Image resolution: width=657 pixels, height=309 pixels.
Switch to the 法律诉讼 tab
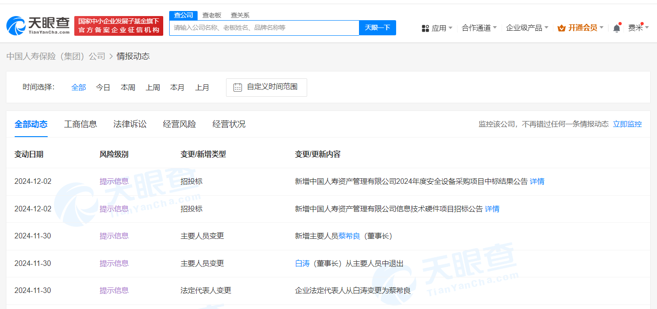tap(130, 124)
